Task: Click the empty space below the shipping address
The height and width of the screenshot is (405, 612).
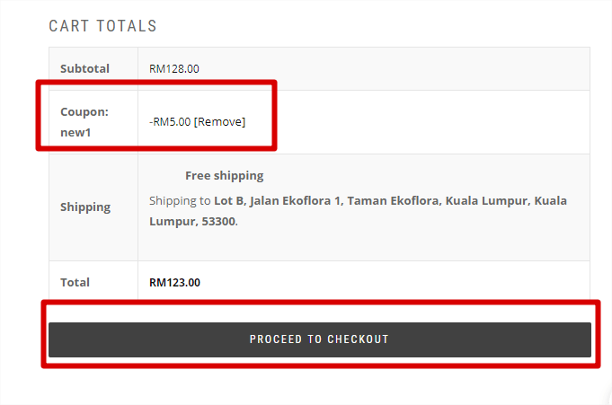Action: pos(363,244)
